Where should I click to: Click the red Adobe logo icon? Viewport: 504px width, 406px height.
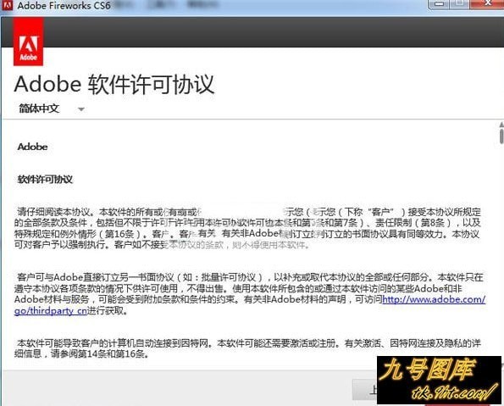coord(28,42)
